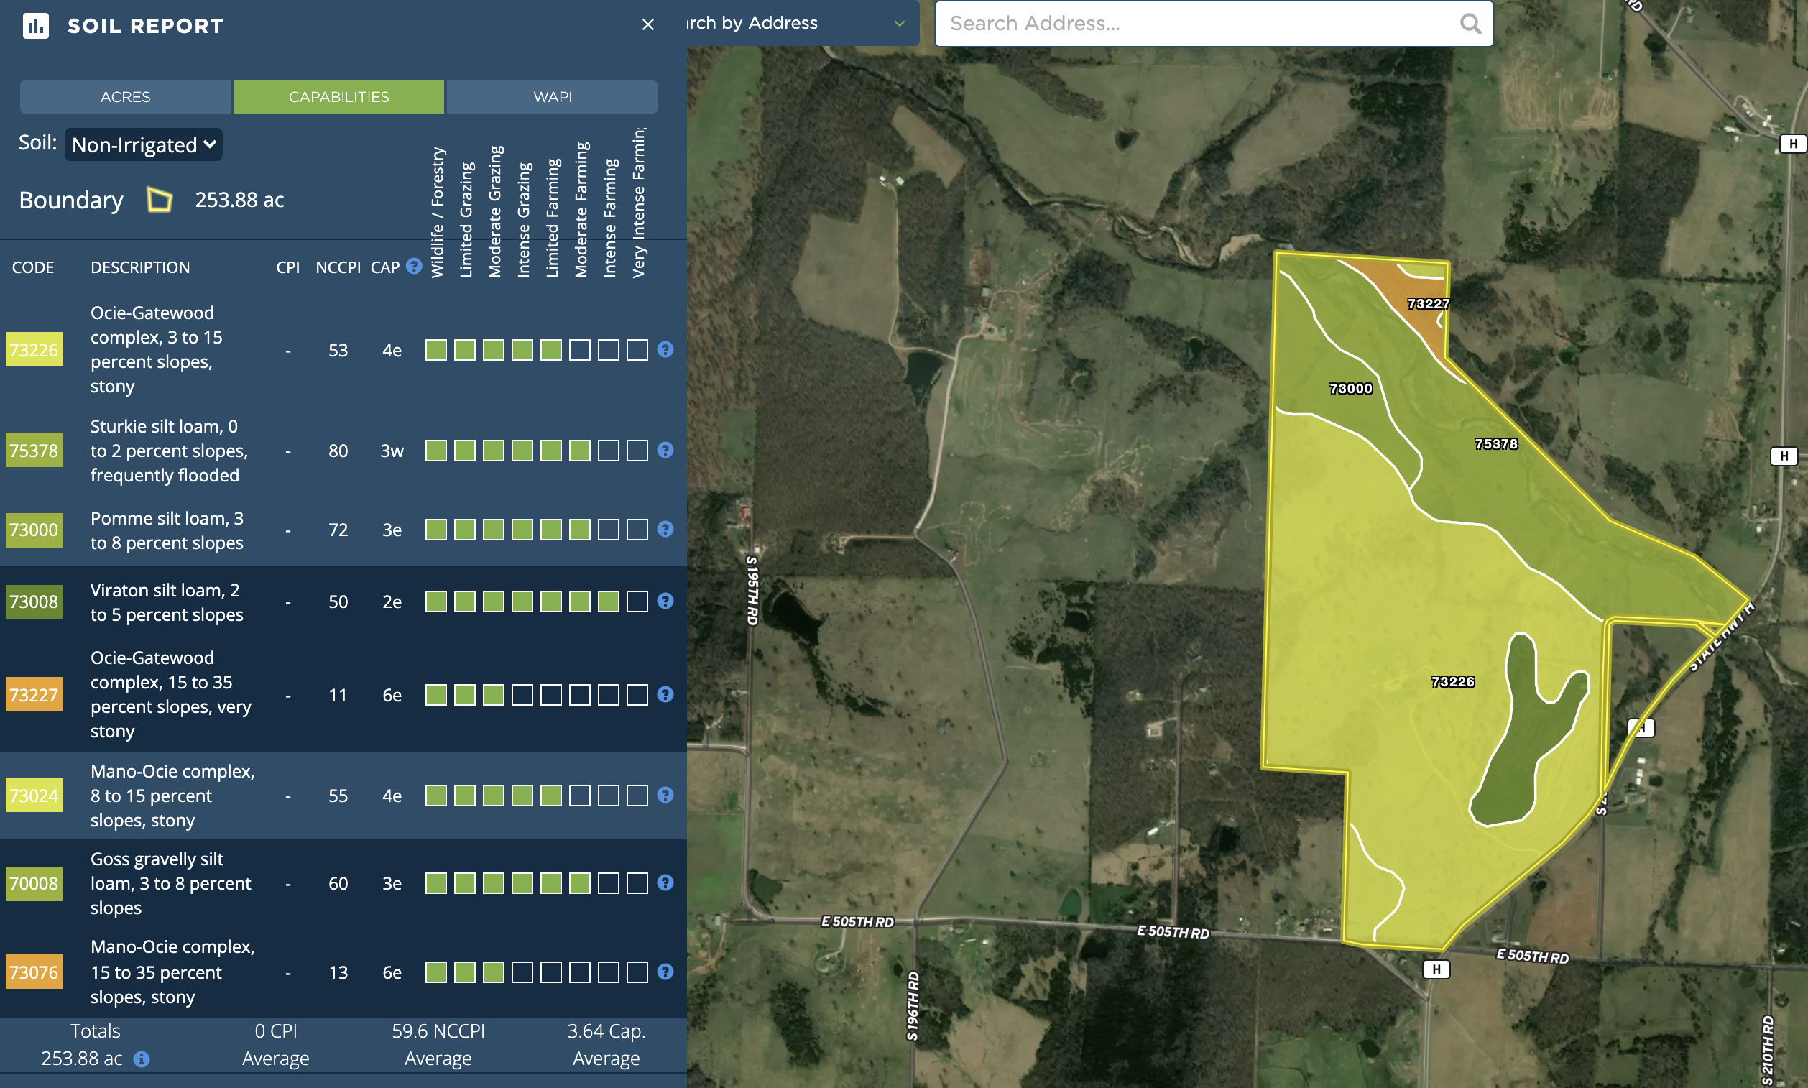Click Intense Grazing box for 73227

click(x=522, y=695)
